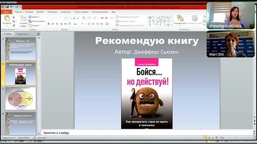The width and height of the screenshot is (257, 144).
Task: Click the Cut scissors icon
Action: click(13, 17)
